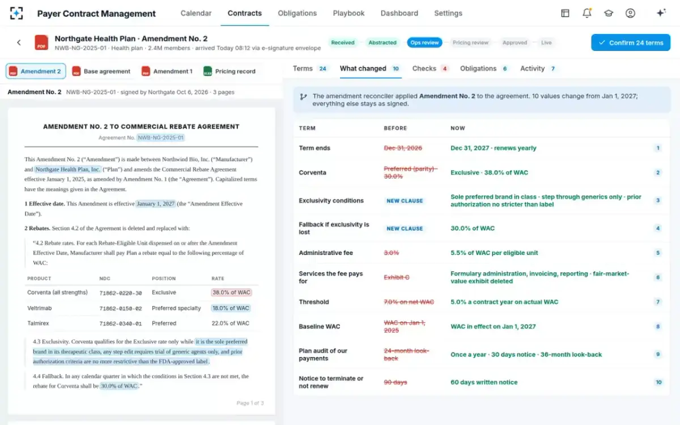
Task: Click the struck-through 24-month look-back value
Action: [x=406, y=355]
